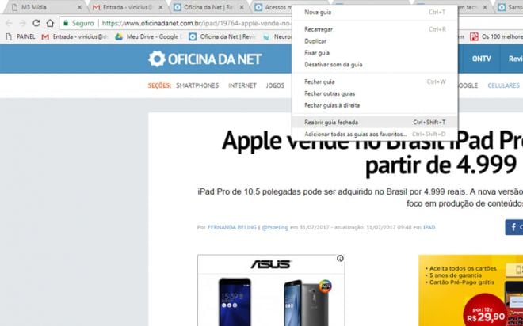The width and height of the screenshot is (523, 326).
Task: Open the ASUS phone advertisement
Action: point(271,290)
